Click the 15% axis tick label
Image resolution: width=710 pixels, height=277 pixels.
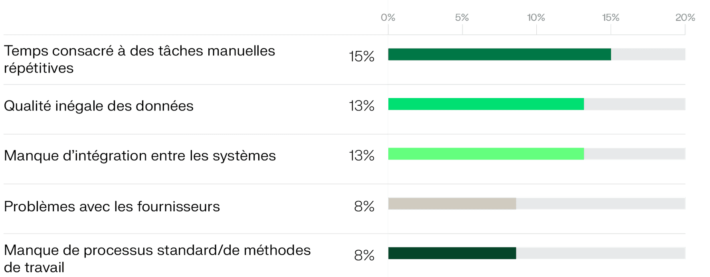pos(611,18)
